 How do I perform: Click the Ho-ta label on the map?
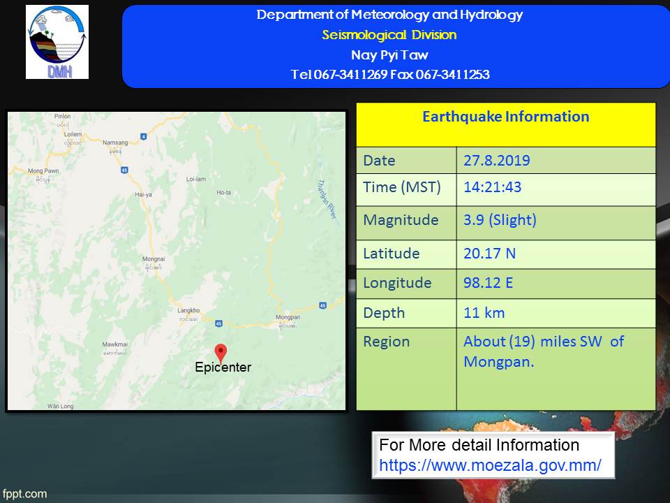(224, 193)
